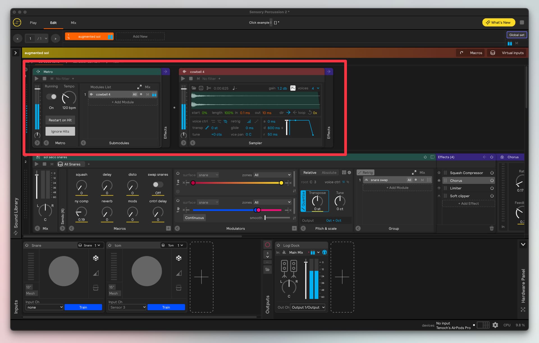Click the smooth slider in Modulators
This screenshot has width=539, height=343.
coord(277,218)
